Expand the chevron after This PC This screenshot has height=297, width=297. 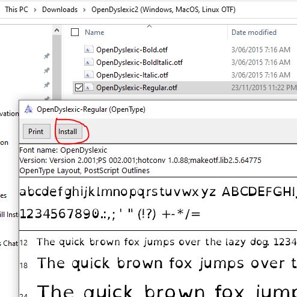point(35,10)
